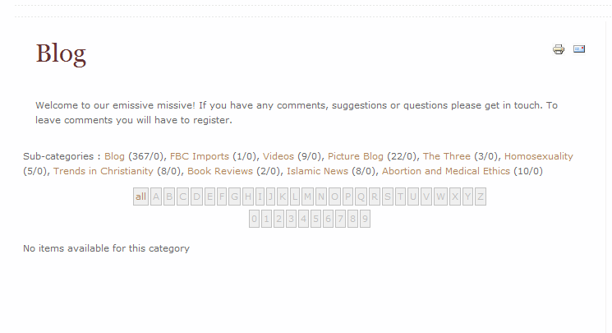Open Trends in Christianity sub-category
612x333 pixels.
pos(104,171)
